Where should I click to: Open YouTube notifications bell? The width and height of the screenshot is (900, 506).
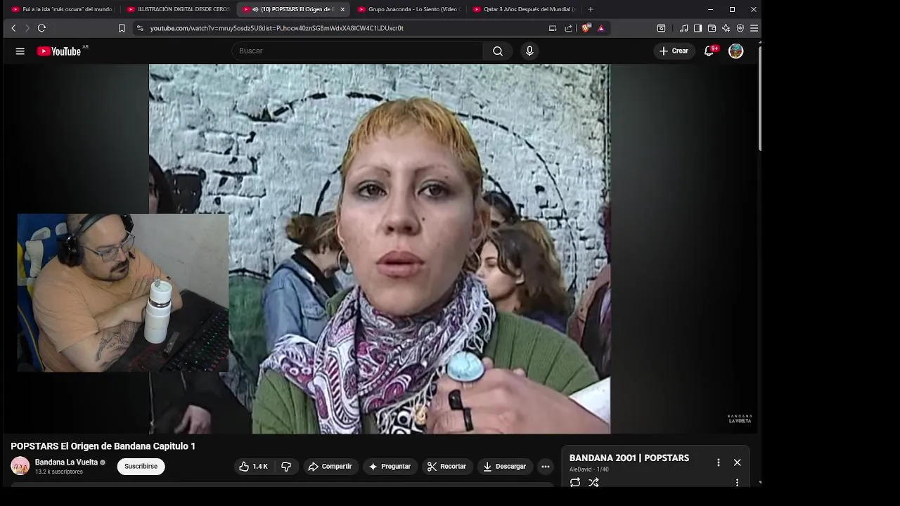coord(709,51)
